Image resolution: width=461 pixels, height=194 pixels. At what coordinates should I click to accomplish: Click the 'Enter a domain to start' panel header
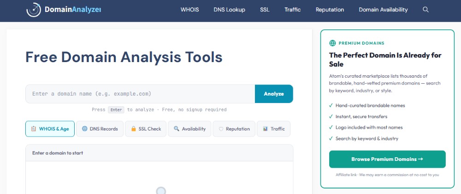tap(160, 153)
